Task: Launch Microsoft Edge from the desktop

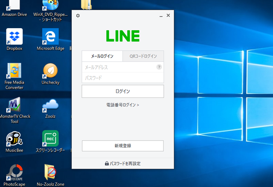Action: tap(50, 36)
